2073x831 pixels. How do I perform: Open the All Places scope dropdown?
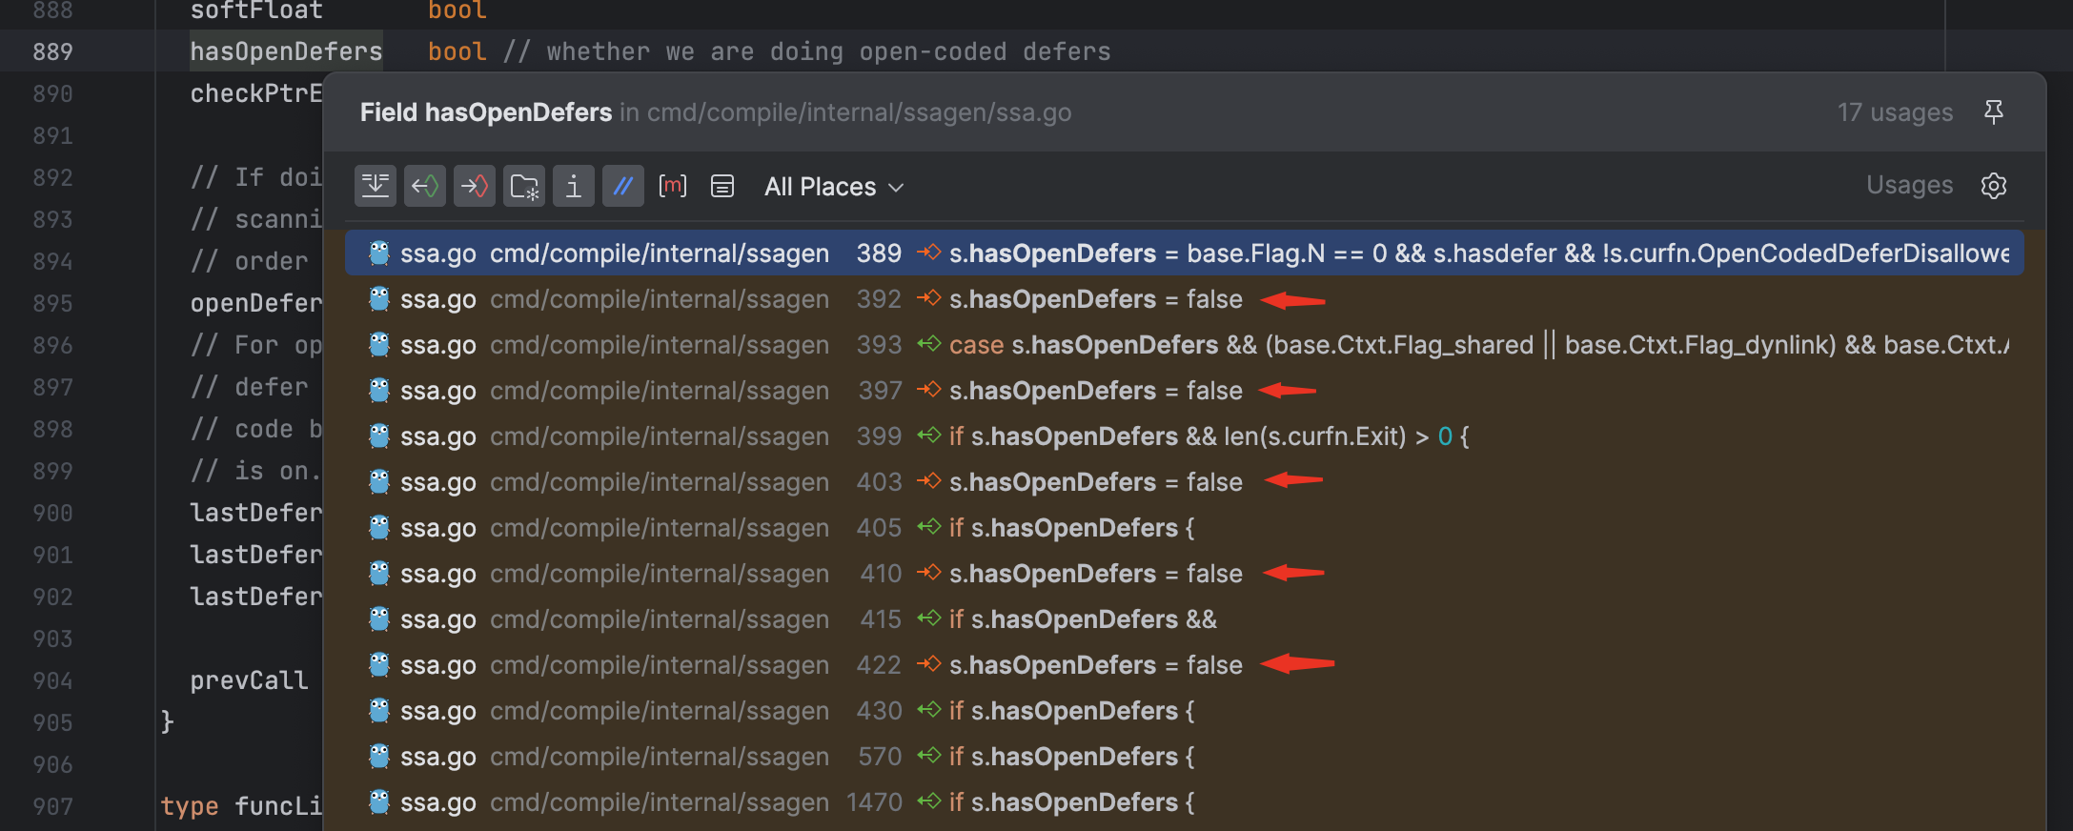834,187
